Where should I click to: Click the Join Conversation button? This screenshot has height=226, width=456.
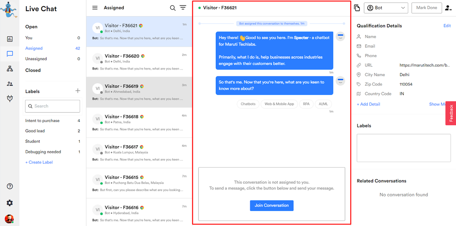272,205
